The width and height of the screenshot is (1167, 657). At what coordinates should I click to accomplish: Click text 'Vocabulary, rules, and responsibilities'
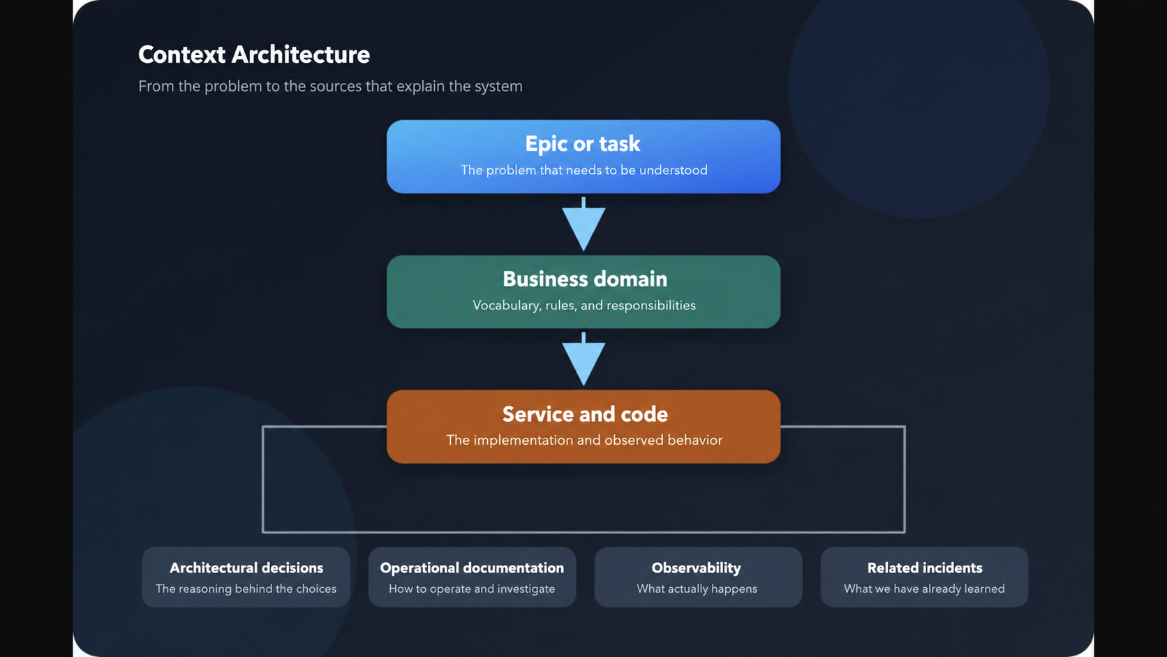point(584,306)
